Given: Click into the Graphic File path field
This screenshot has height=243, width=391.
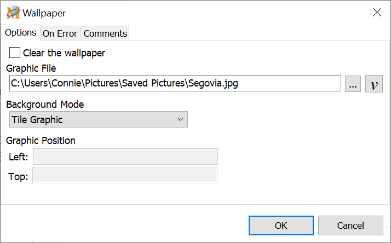Looking at the screenshot, I should tap(175, 84).
